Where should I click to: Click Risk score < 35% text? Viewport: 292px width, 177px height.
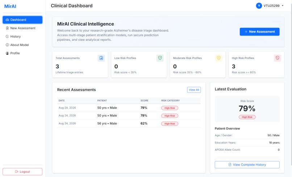(125, 73)
